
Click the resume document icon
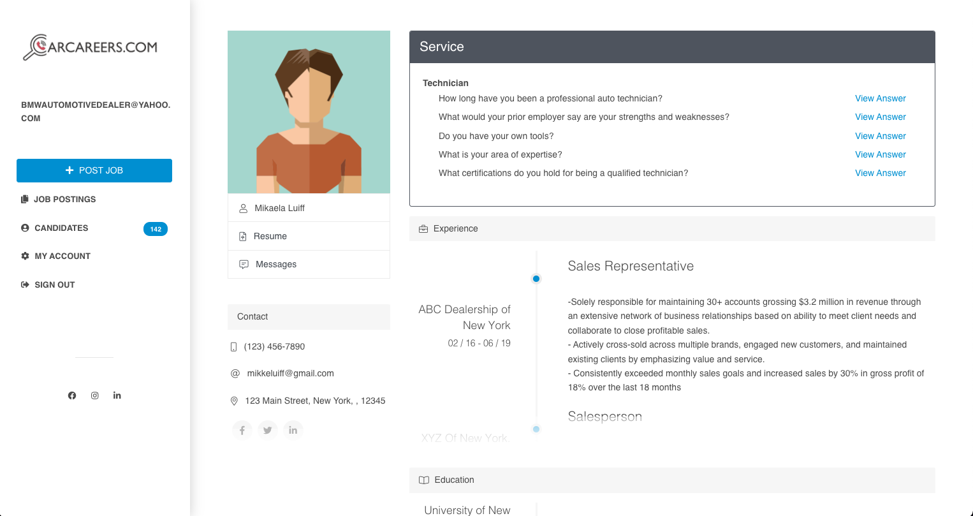coord(243,237)
